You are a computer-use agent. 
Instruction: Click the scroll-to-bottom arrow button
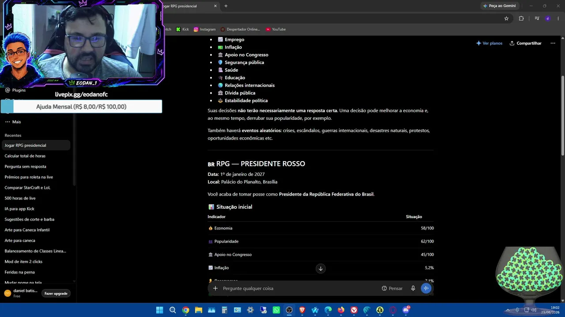tap(320, 269)
